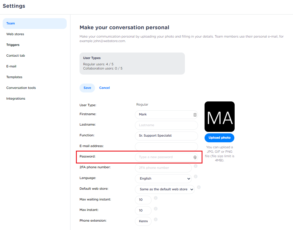Cancel the profile edits

pos(104,88)
